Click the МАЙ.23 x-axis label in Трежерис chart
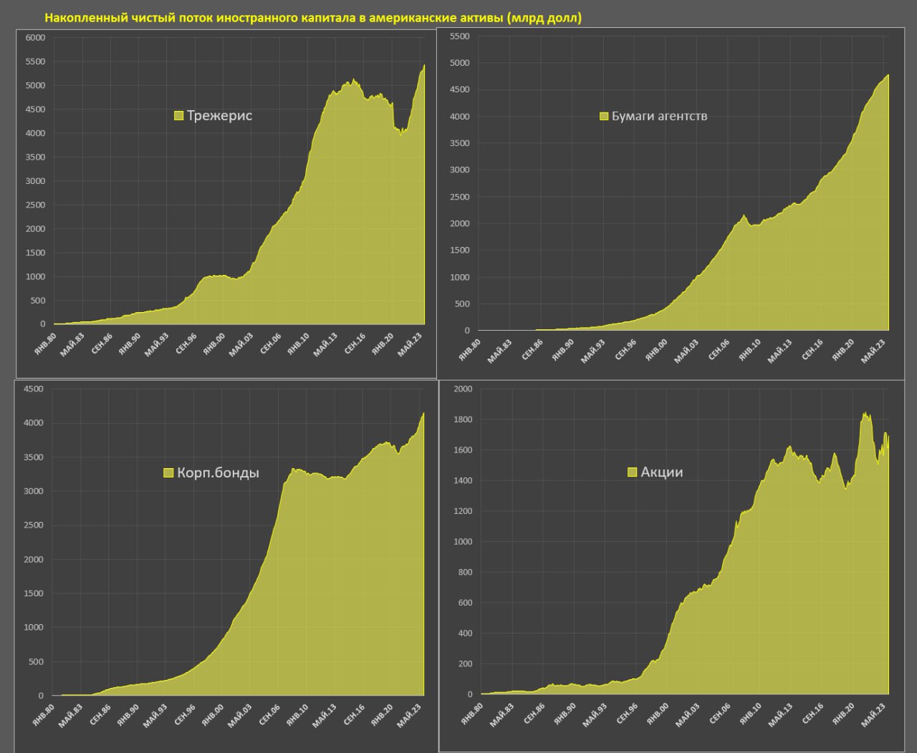917x753 pixels. point(409,344)
